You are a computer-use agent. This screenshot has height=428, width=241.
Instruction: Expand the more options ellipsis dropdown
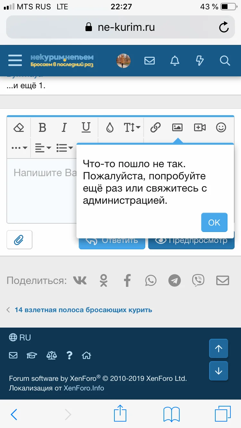(x=19, y=148)
